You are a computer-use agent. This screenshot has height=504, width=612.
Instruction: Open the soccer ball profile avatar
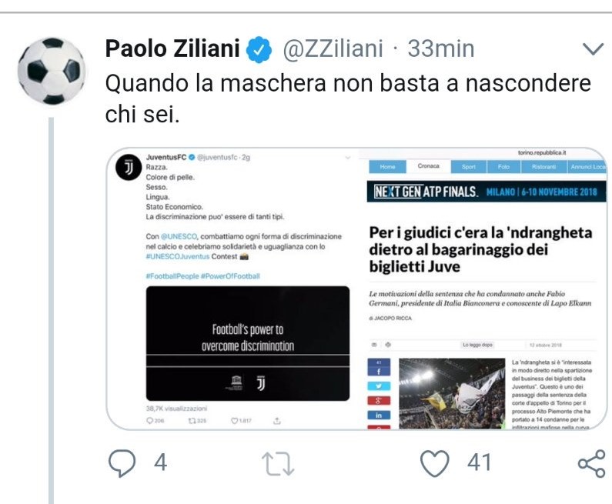coord(52,71)
